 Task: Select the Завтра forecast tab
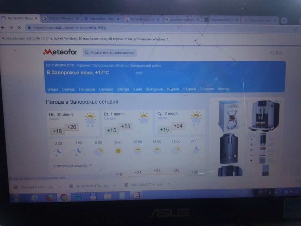[x=123, y=89]
